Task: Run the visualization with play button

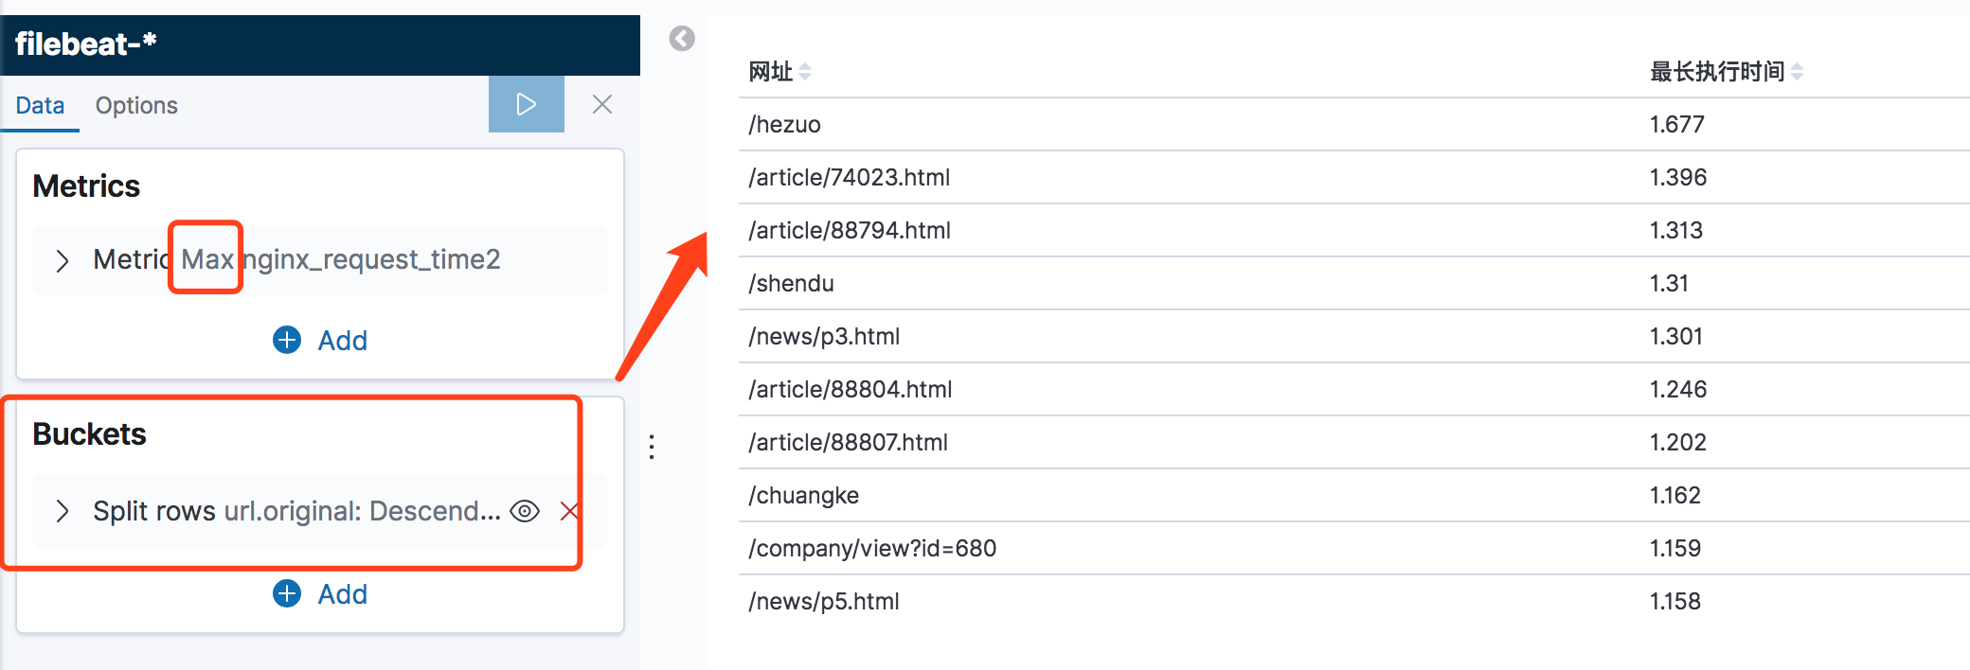Action: tap(526, 104)
